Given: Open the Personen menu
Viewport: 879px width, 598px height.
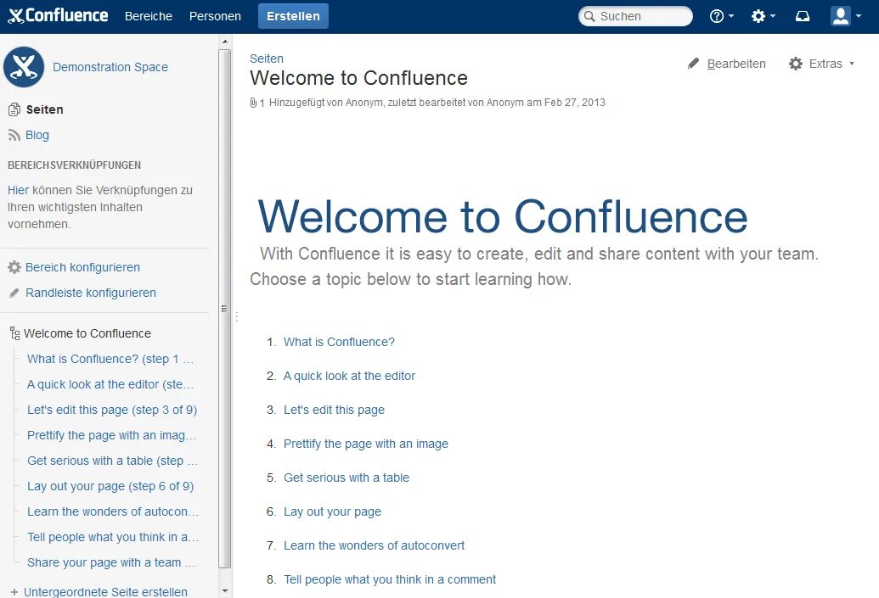Looking at the screenshot, I should [x=215, y=15].
